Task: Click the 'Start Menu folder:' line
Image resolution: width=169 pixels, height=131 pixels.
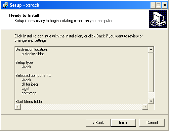Action: pyautogui.click(x=30, y=102)
